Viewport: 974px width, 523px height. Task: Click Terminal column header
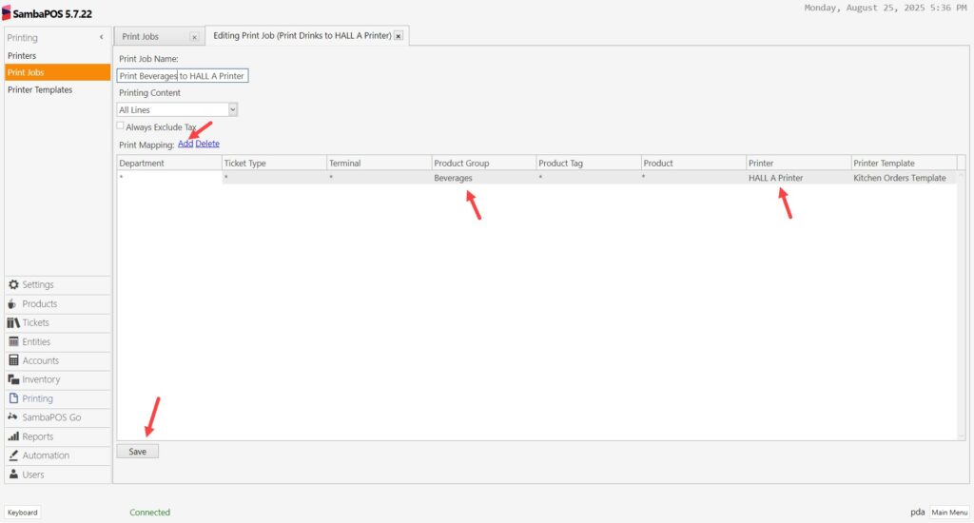click(379, 164)
